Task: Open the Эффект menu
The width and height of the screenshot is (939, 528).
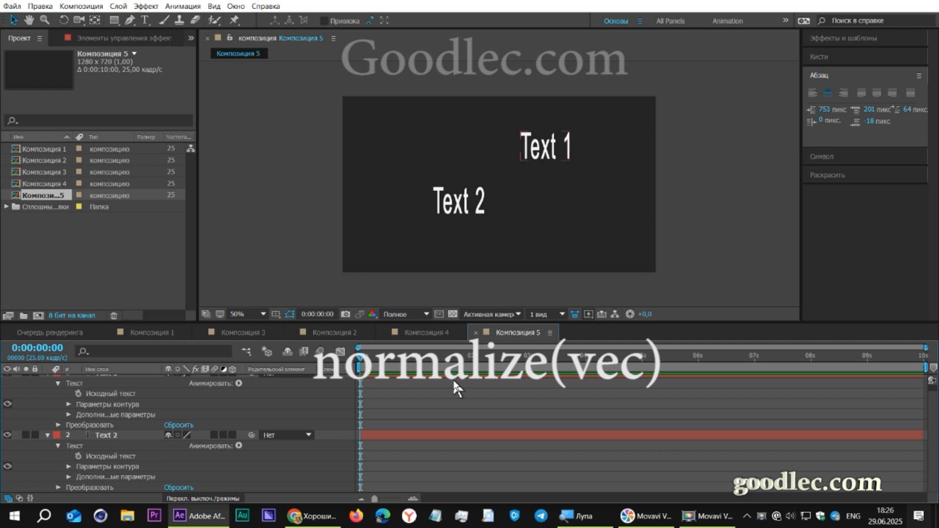Action: [x=146, y=6]
